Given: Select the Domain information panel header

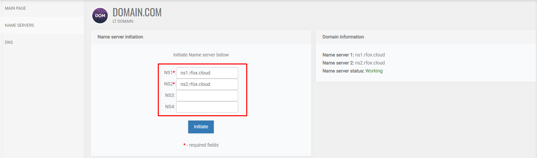Looking at the screenshot, I should click(x=426, y=37).
